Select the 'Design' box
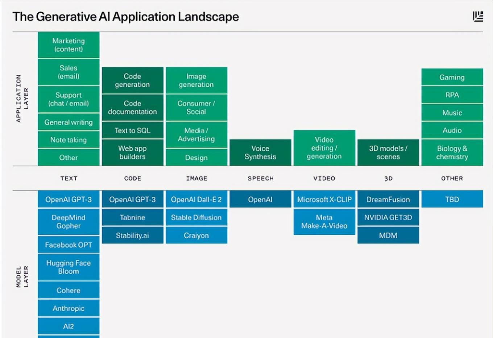 (196, 158)
